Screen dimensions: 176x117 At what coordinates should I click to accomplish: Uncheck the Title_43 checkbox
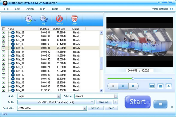pos(4,86)
